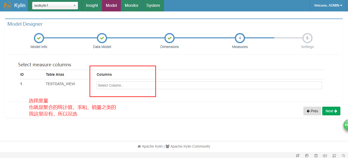Image resolution: width=348 pixels, height=158 pixels.
Task: Click the Prev button
Action: click(x=312, y=111)
